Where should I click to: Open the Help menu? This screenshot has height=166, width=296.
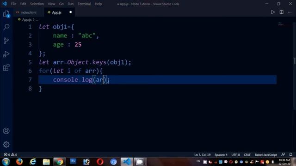click(98, 4)
